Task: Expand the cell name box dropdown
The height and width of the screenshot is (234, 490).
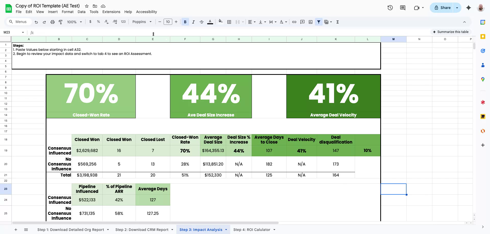Action: [23, 32]
